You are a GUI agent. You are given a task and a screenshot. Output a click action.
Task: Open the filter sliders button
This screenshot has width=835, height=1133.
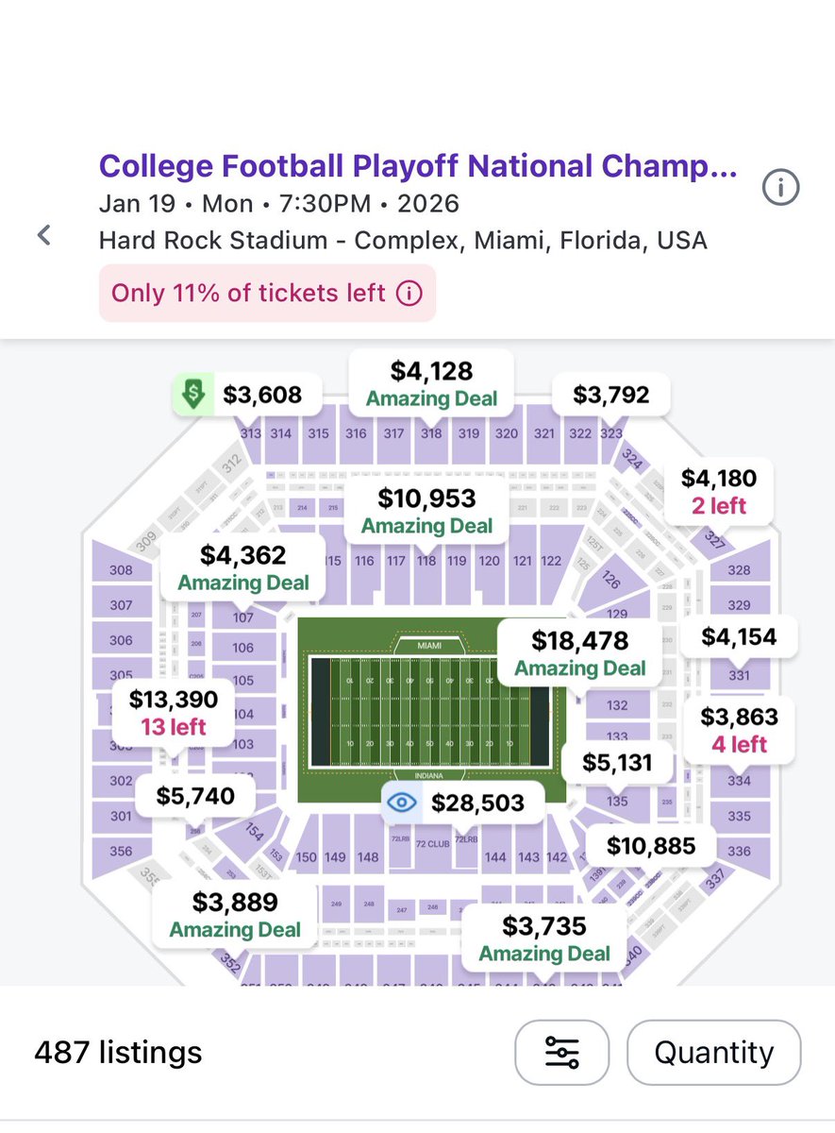coord(561,1052)
